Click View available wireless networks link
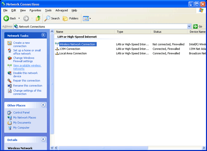Image resolution: width=207 pixels, height=151 pixels. [27, 67]
